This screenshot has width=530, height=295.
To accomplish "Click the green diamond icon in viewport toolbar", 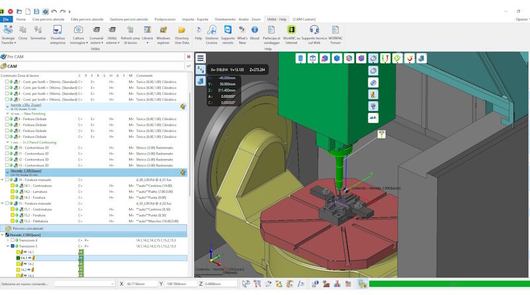I will [397, 58].
